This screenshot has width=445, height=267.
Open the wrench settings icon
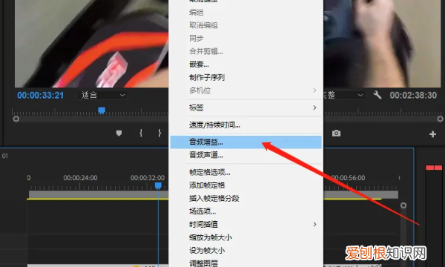click(378, 95)
